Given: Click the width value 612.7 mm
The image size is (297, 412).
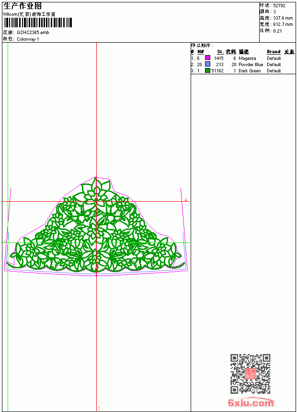Looking at the screenshot, I should click(x=283, y=24).
